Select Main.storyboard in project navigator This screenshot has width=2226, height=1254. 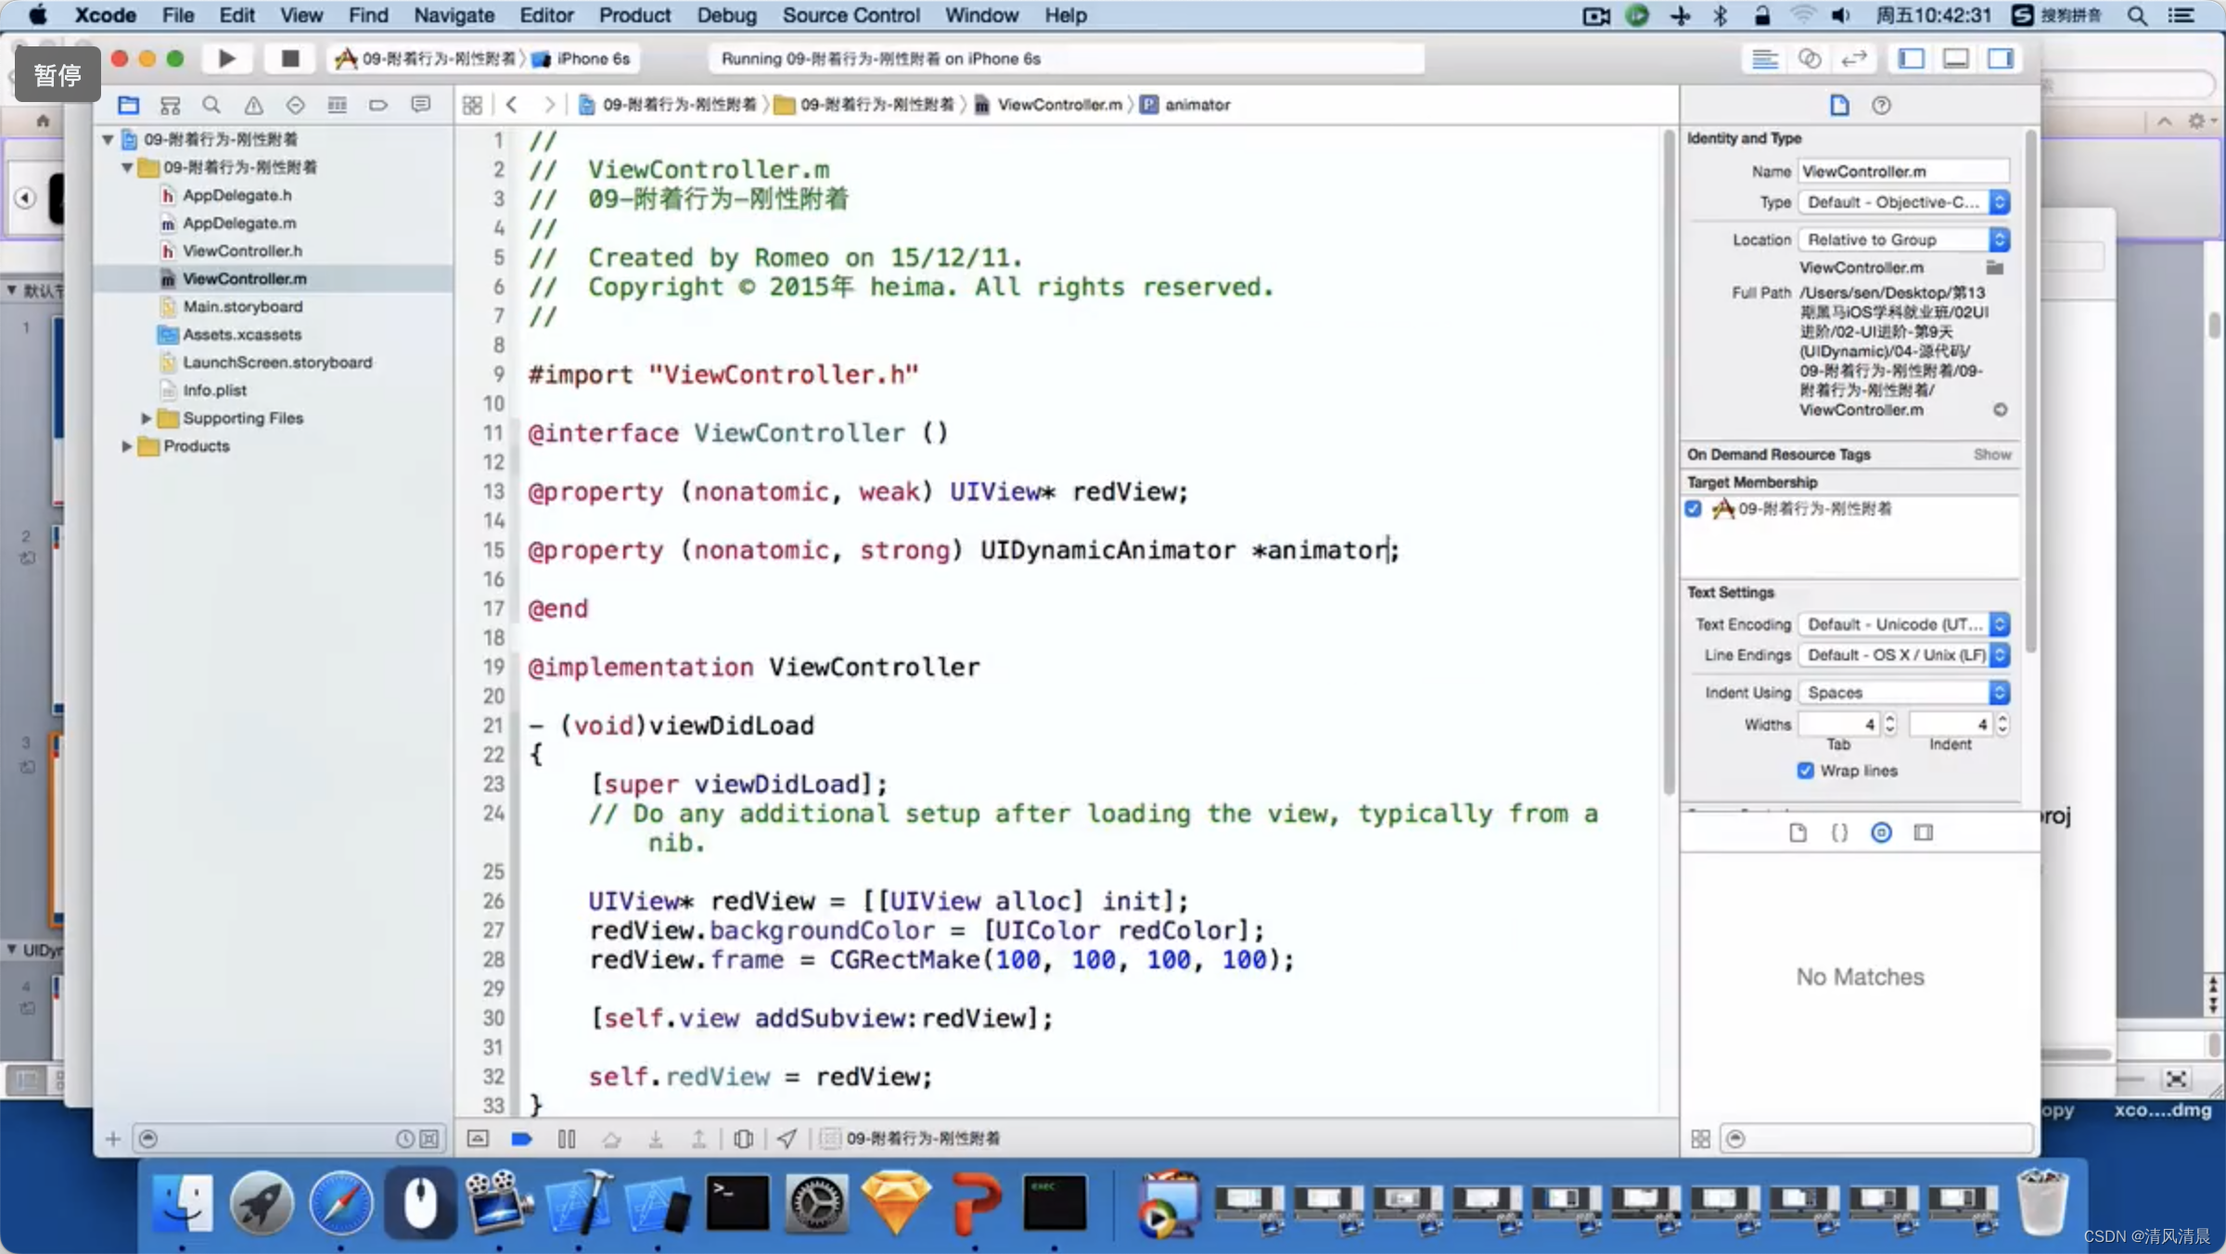point(242,306)
